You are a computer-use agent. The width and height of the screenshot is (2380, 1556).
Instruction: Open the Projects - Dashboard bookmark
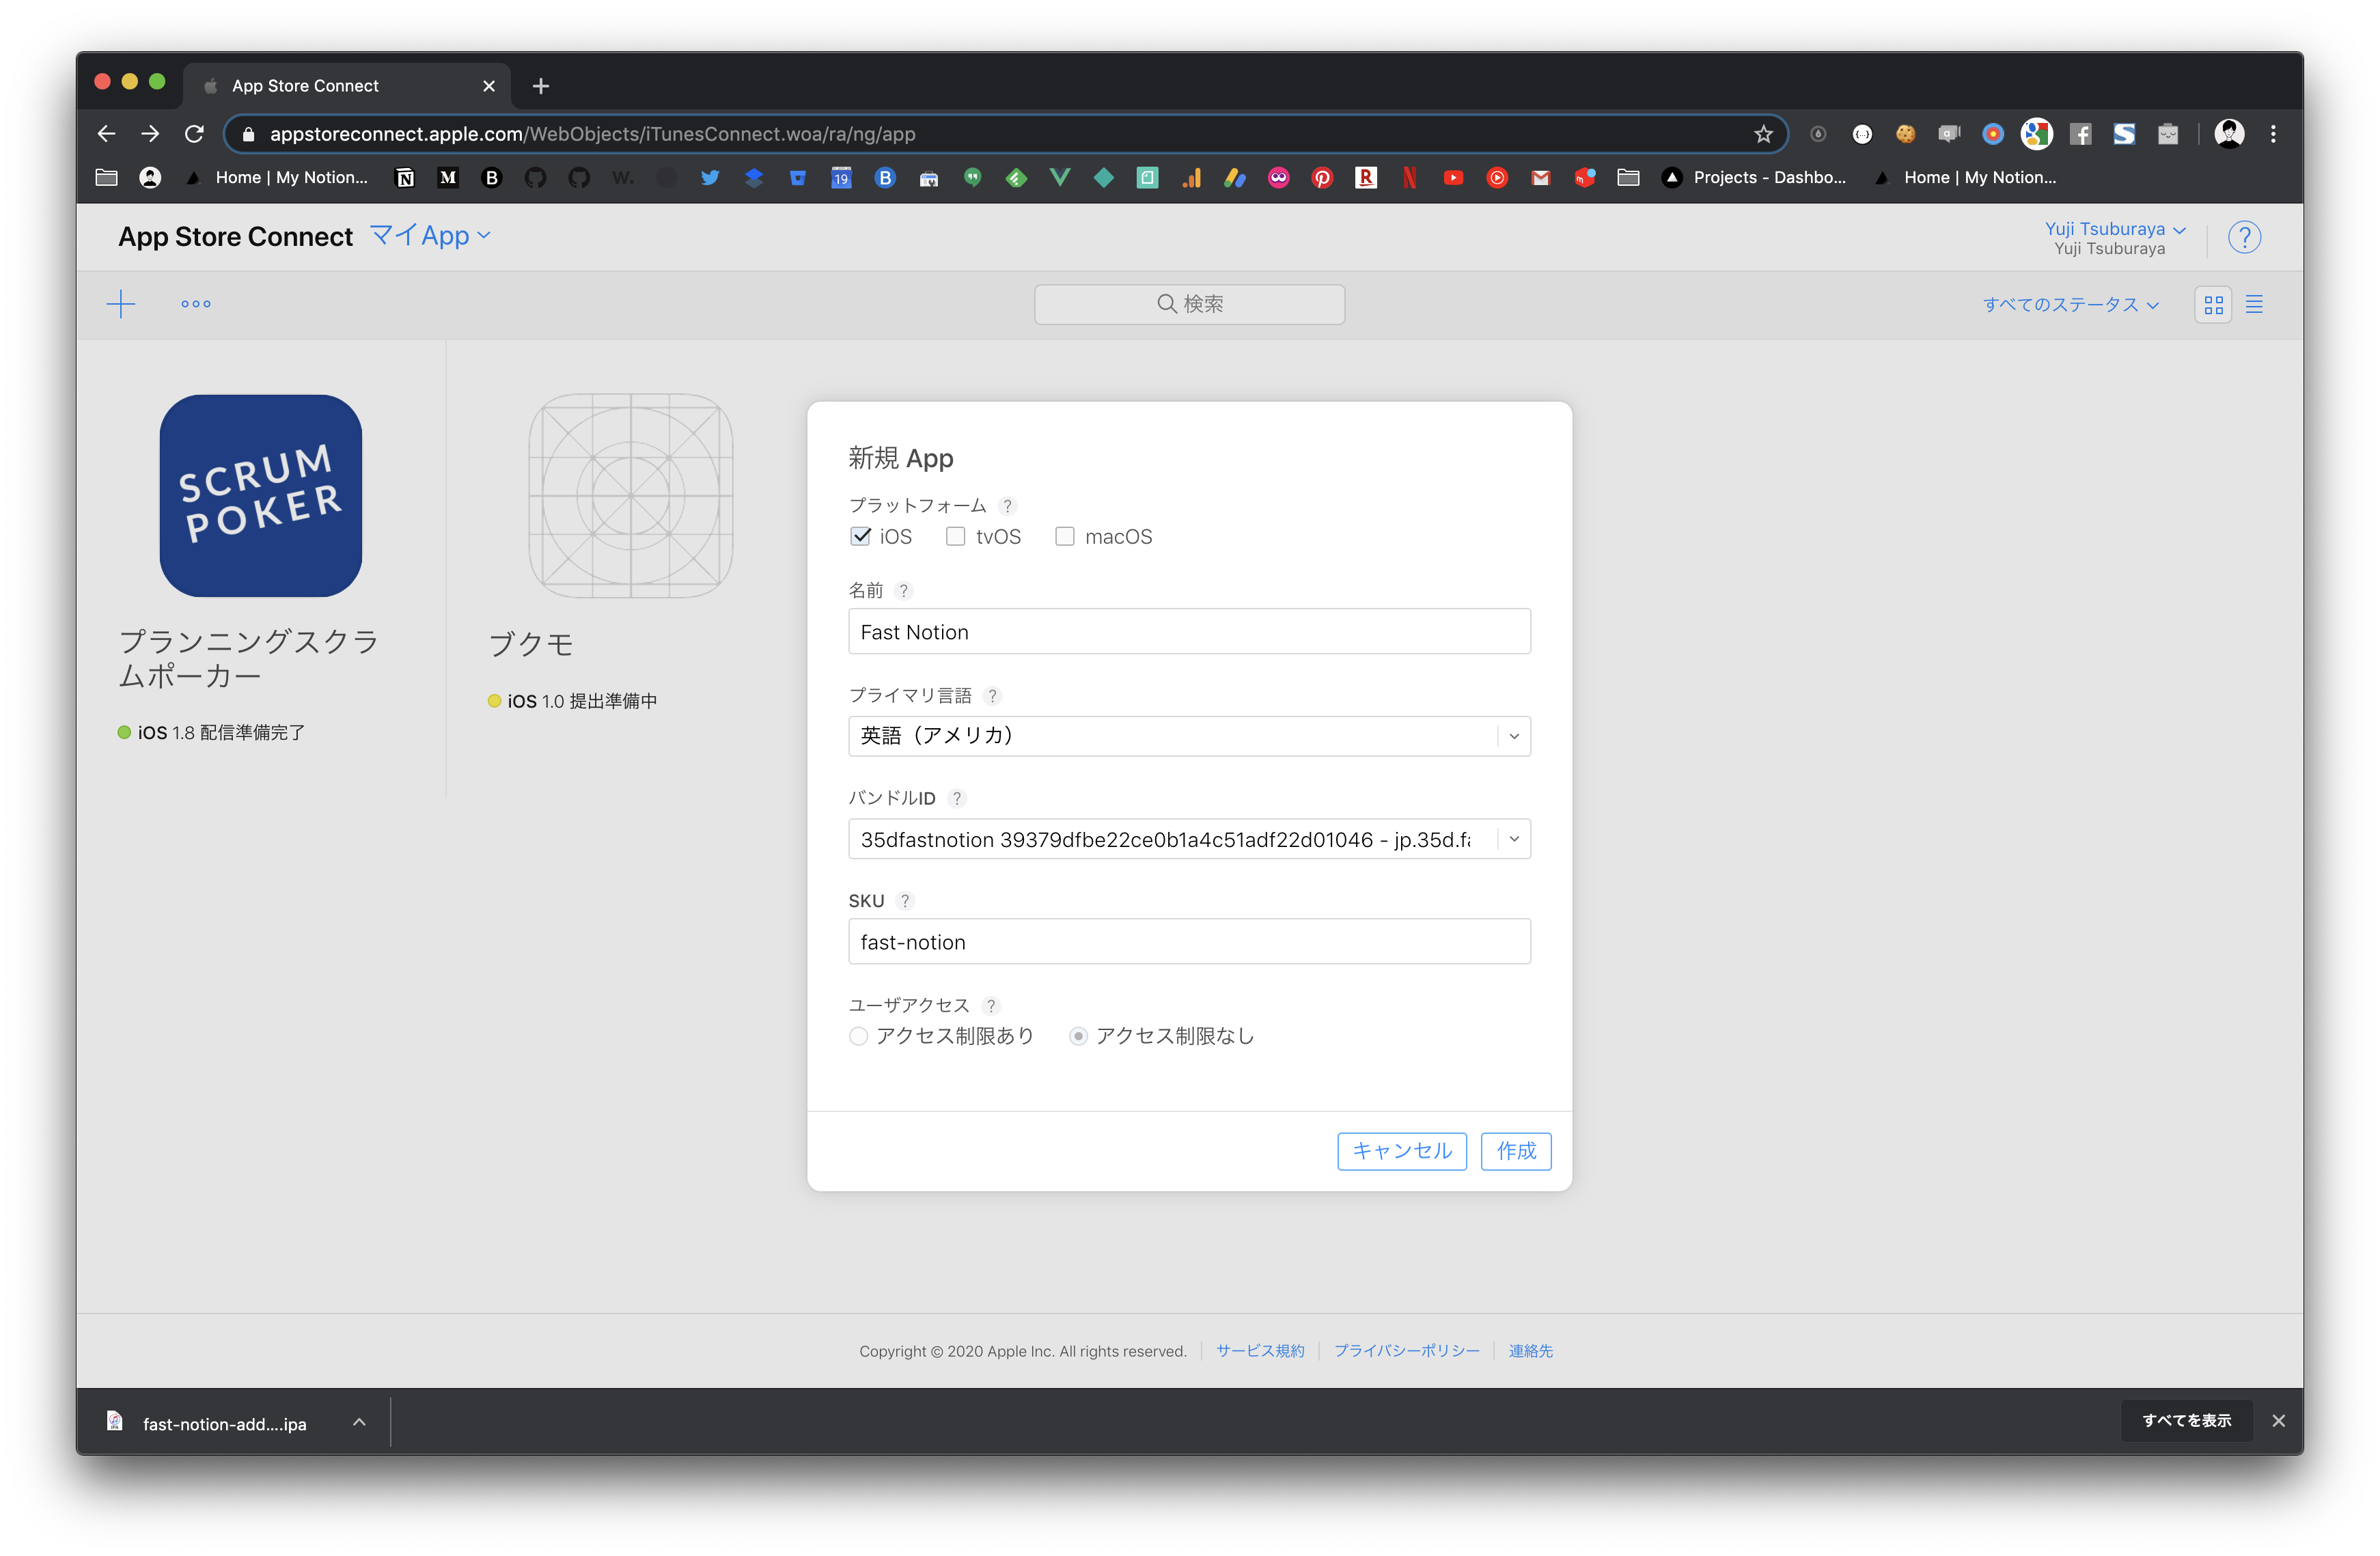tap(1754, 178)
